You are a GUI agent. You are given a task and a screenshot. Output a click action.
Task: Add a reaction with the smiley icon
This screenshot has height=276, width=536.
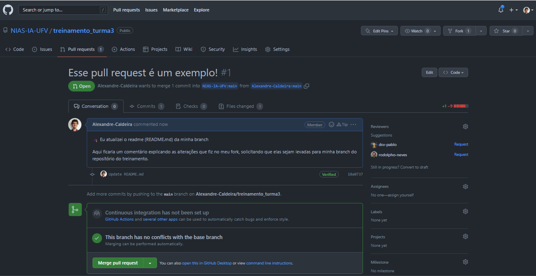[332, 124]
